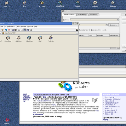Sort results by the Size column header
This screenshot has height=126, width=126.
[93, 35]
